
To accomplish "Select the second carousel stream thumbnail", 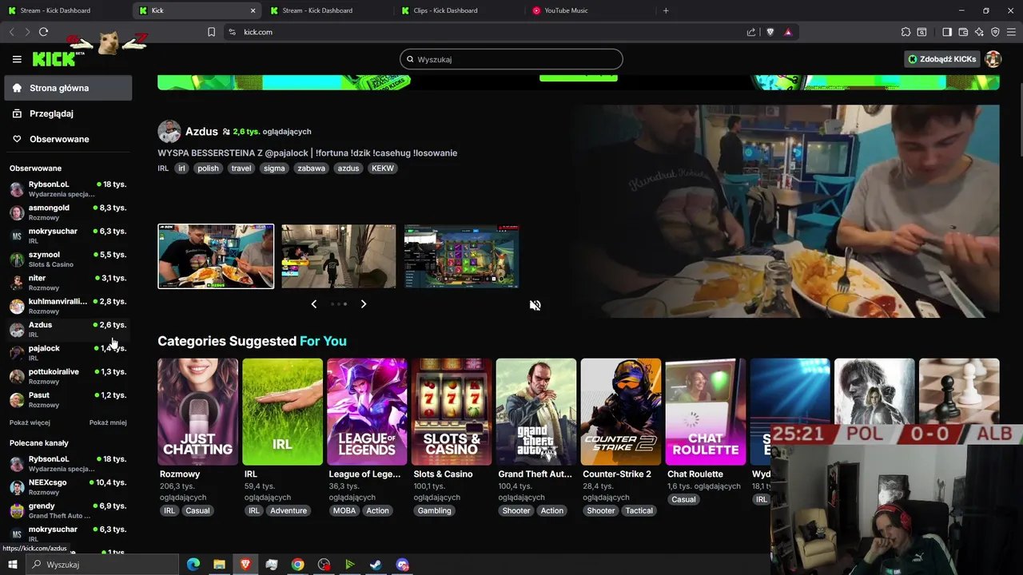I will click(x=339, y=256).
